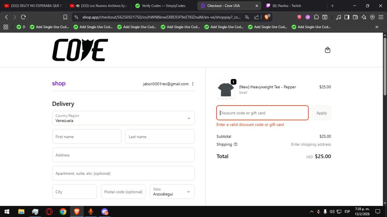Open the Brave VPN shield icon

pos(372,17)
